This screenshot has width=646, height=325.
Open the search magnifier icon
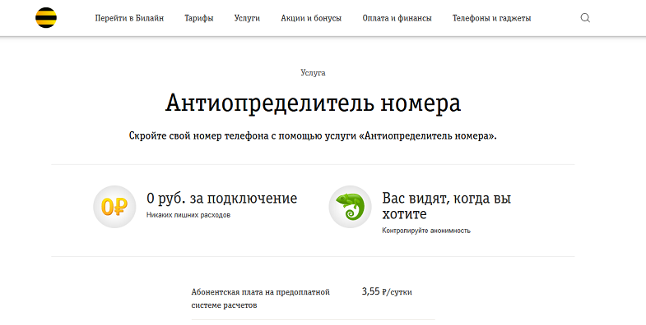point(585,18)
